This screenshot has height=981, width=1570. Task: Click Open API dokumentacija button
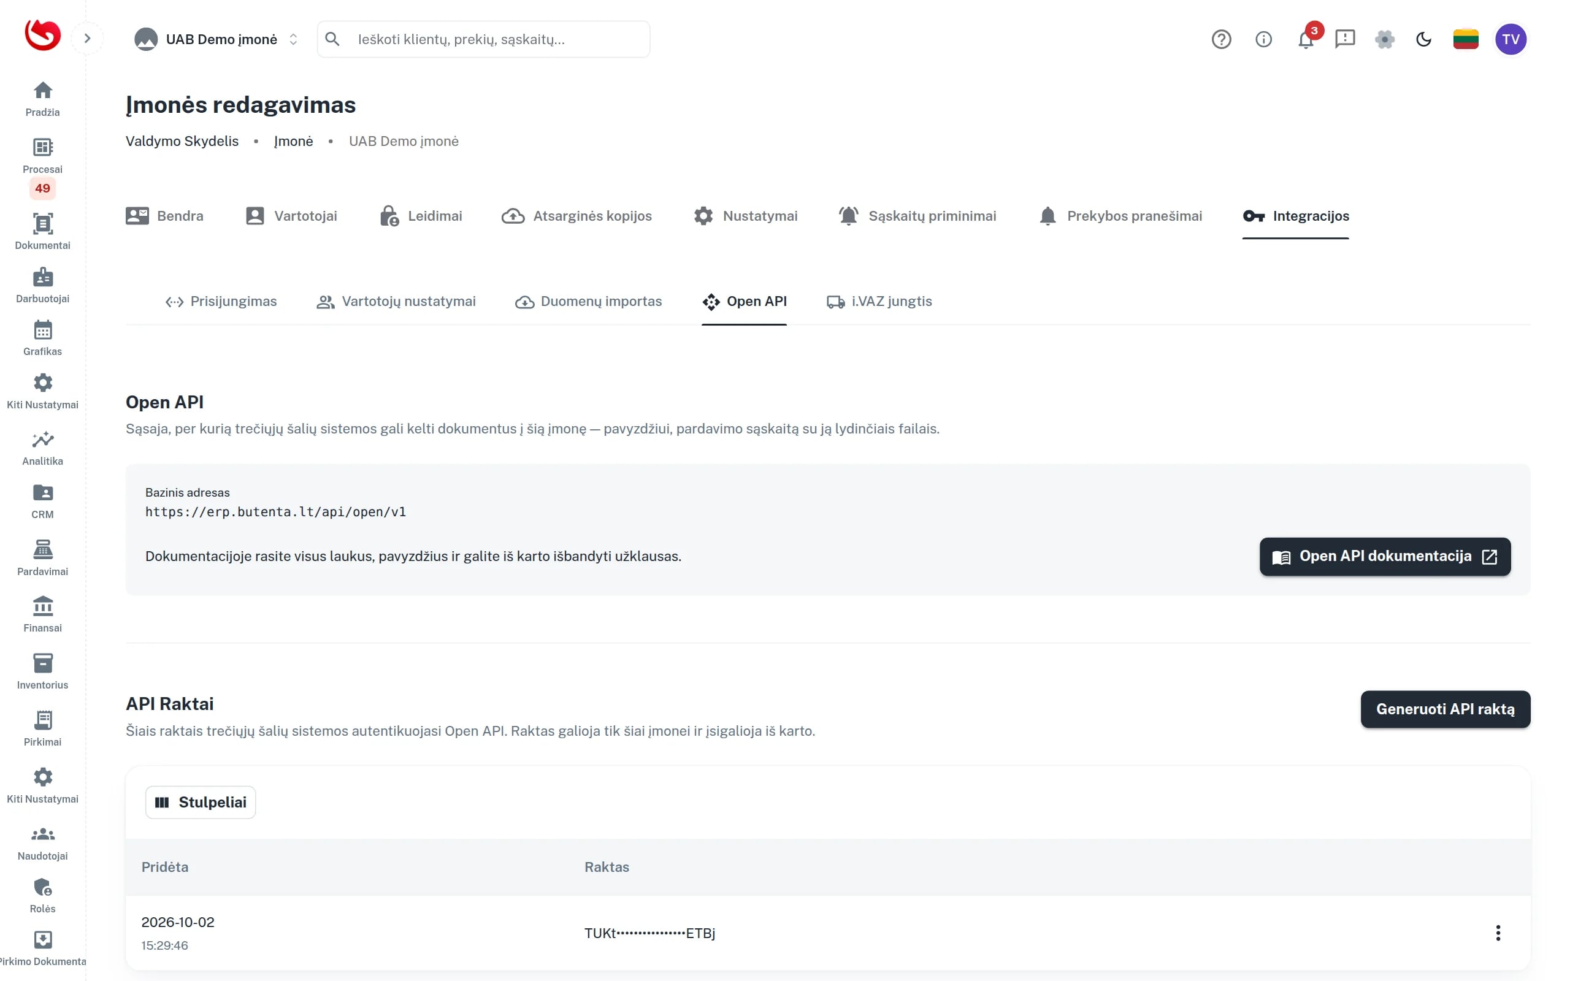click(x=1384, y=556)
